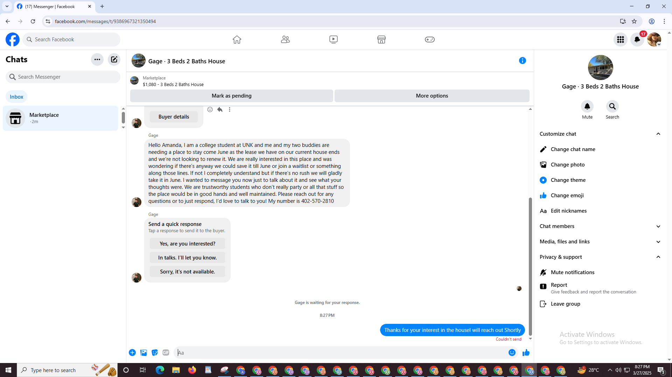React to Buyer details message with emoji
672x377 pixels.
[210, 109]
